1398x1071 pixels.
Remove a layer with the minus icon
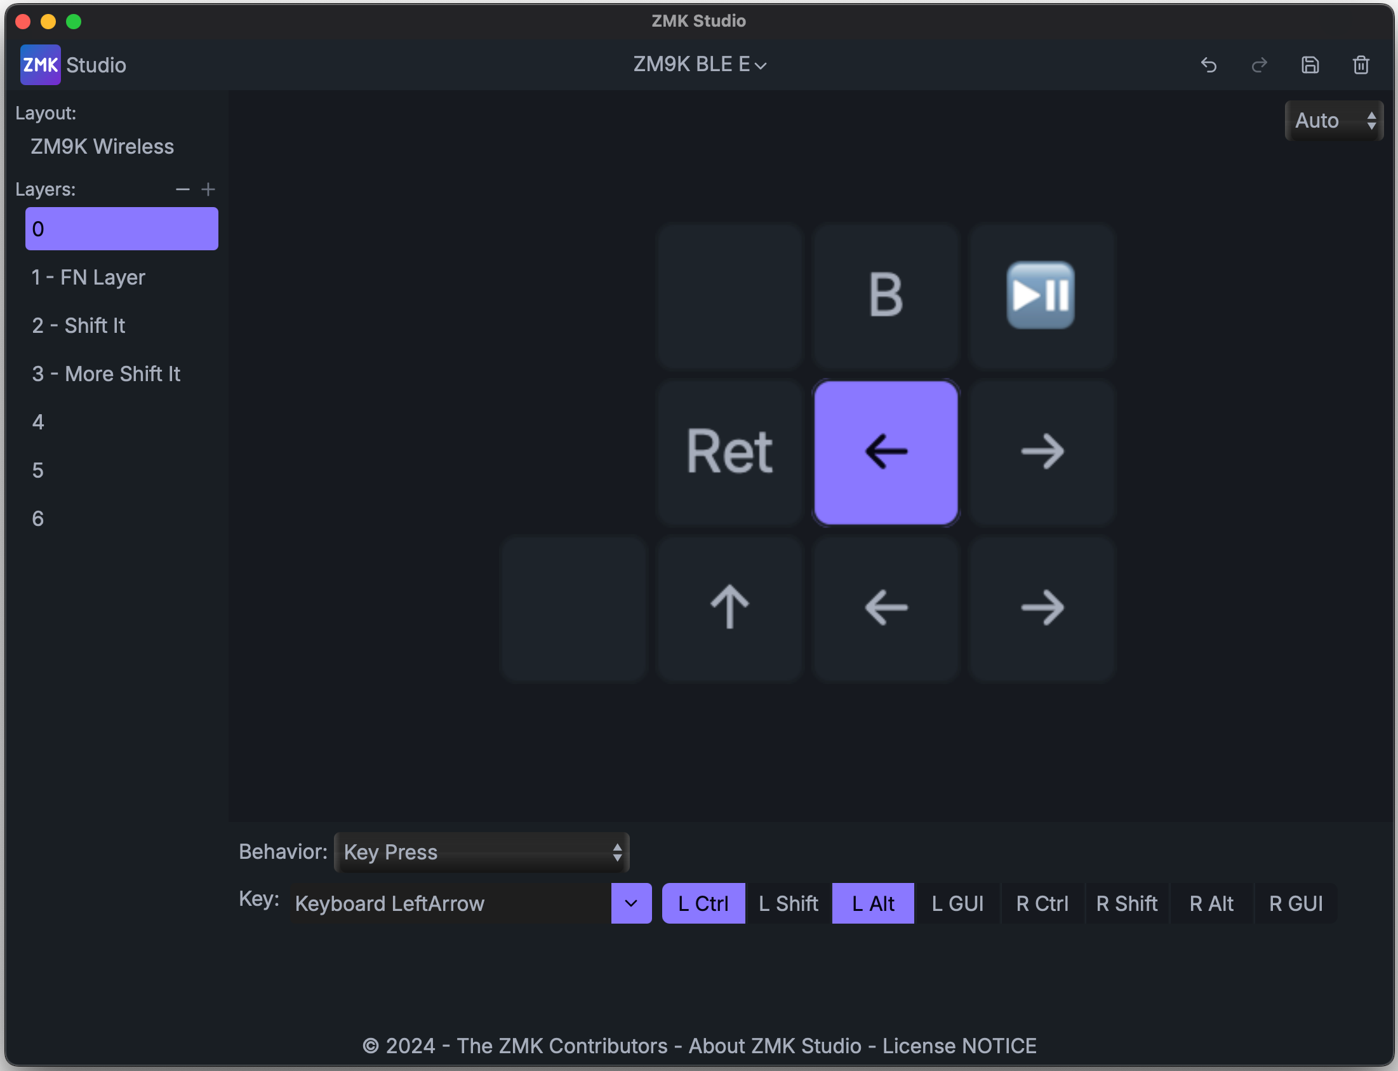click(x=183, y=189)
